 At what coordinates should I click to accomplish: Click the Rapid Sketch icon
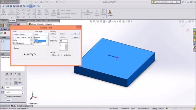(x=110, y=13)
